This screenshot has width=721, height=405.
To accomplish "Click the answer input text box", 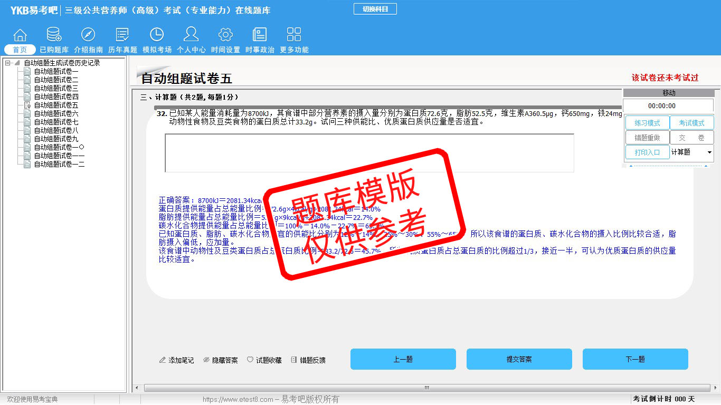I will tap(369, 152).
